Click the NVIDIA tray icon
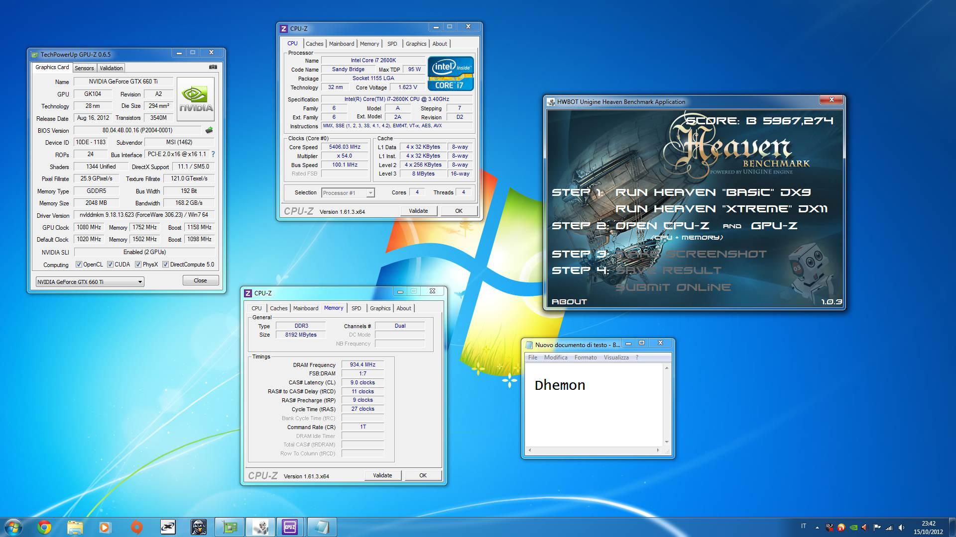 (x=853, y=527)
